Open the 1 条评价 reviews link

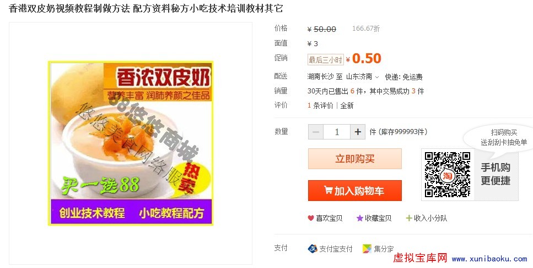(320, 105)
